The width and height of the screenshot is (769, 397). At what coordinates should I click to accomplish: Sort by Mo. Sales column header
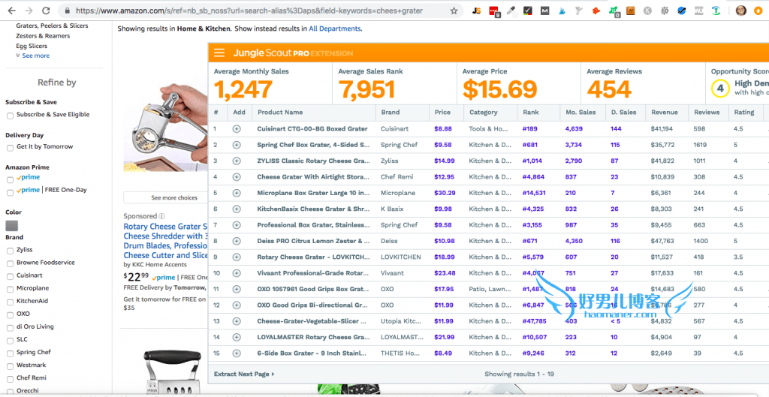[x=581, y=113]
